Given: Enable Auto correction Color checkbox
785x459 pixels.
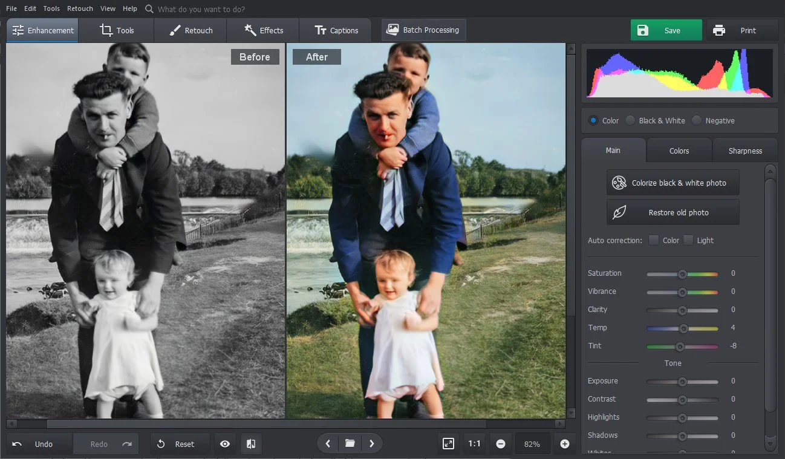Looking at the screenshot, I should click(654, 240).
